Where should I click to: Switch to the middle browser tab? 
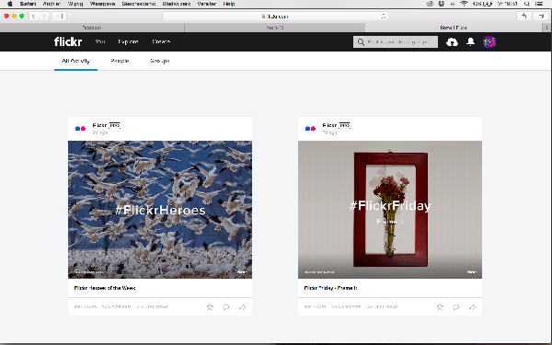pos(275,28)
